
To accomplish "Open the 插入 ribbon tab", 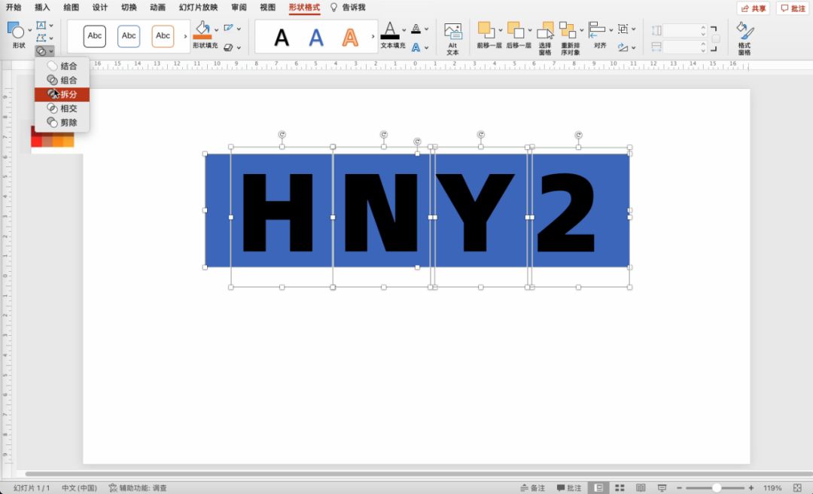I will click(42, 8).
